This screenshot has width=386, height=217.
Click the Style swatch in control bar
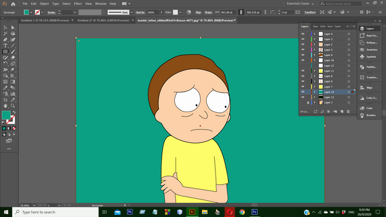pyautogui.click(x=176, y=12)
